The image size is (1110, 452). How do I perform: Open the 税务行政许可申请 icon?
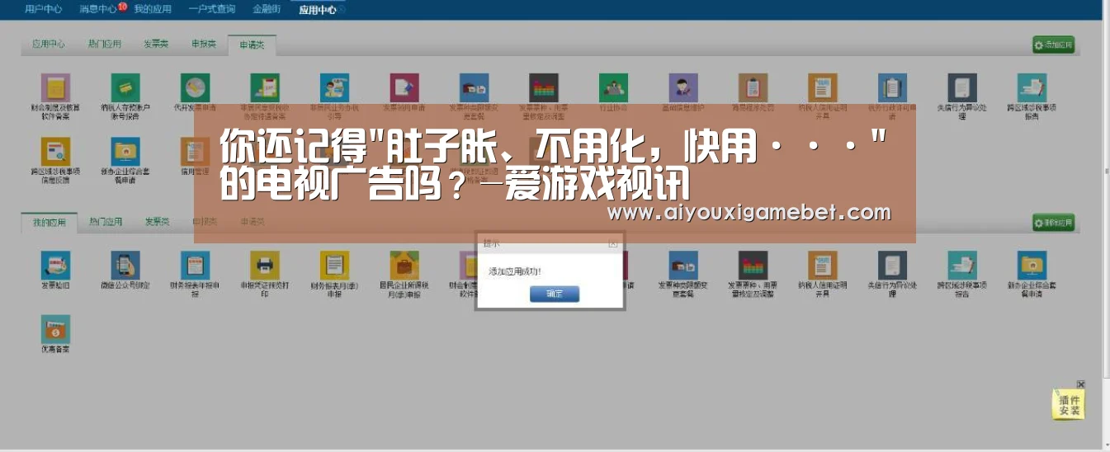[892, 87]
